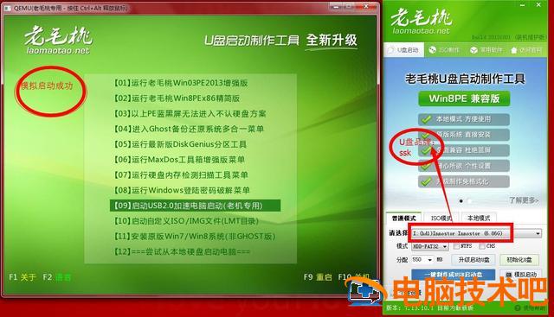
Task: Click F9 重启 in QEMU boot screen
Action: 318,277
